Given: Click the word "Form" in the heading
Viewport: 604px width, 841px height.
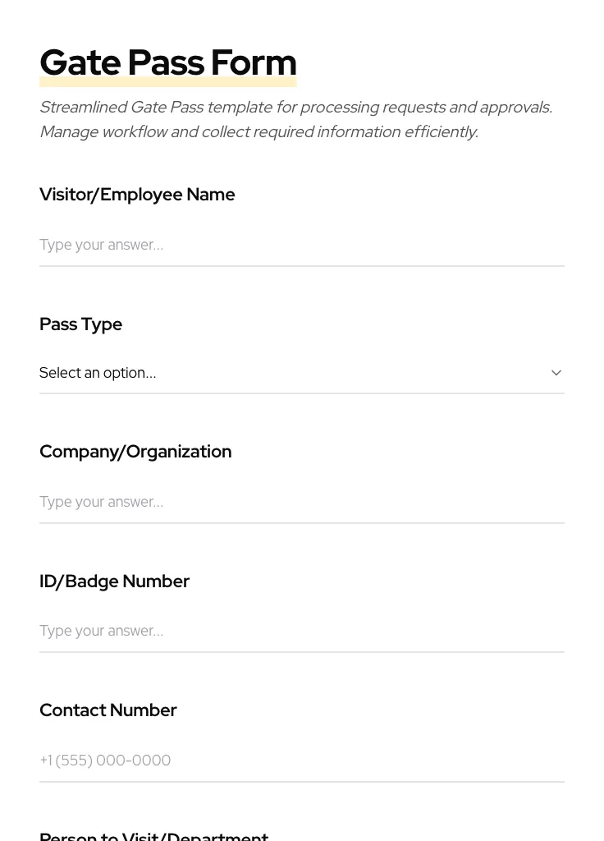Looking at the screenshot, I should click(x=253, y=63).
